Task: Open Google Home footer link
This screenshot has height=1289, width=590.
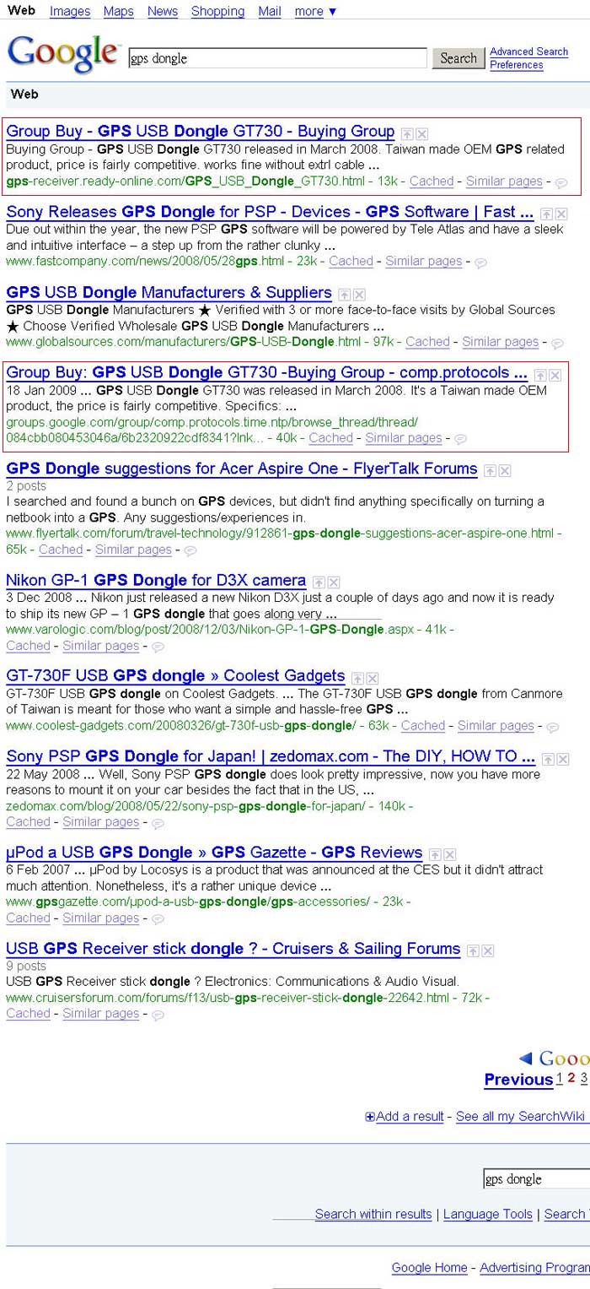Action: coord(430,1268)
